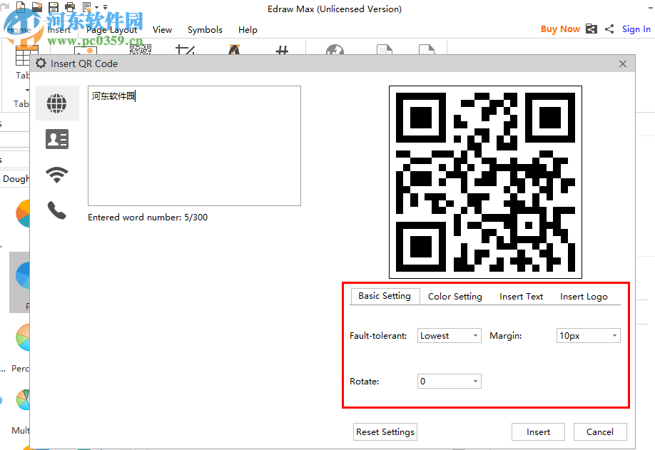The height and width of the screenshot is (450, 655).
Task: Expand the quick access toolbar customization arrow
Action: [104, 6]
